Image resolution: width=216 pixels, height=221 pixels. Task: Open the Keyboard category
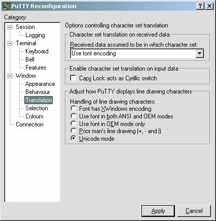click(37, 51)
